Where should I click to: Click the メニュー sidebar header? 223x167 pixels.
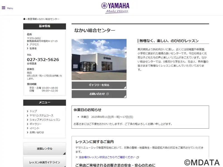click(x=45, y=102)
